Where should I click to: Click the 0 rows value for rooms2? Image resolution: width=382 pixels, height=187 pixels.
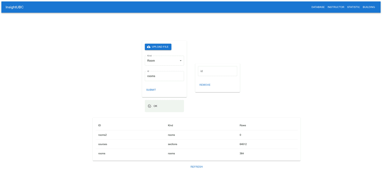click(240, 135)
